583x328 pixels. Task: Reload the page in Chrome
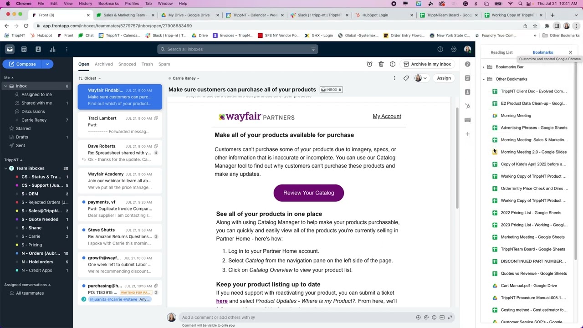pos(26,26)
